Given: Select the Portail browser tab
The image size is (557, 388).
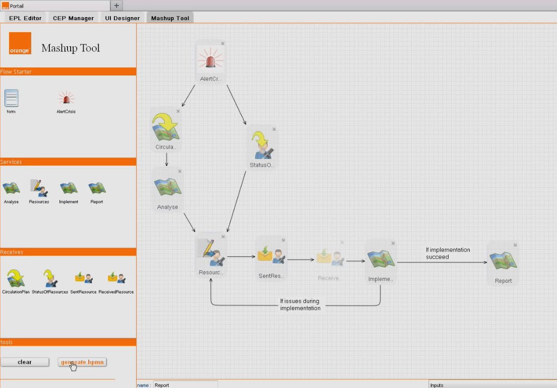Looking at the screenshot, I should coord(55,6).
